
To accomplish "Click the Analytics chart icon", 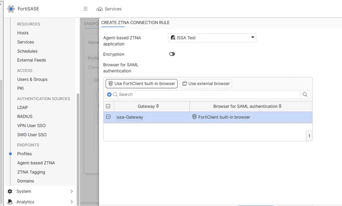I will (x=10, y=202).
